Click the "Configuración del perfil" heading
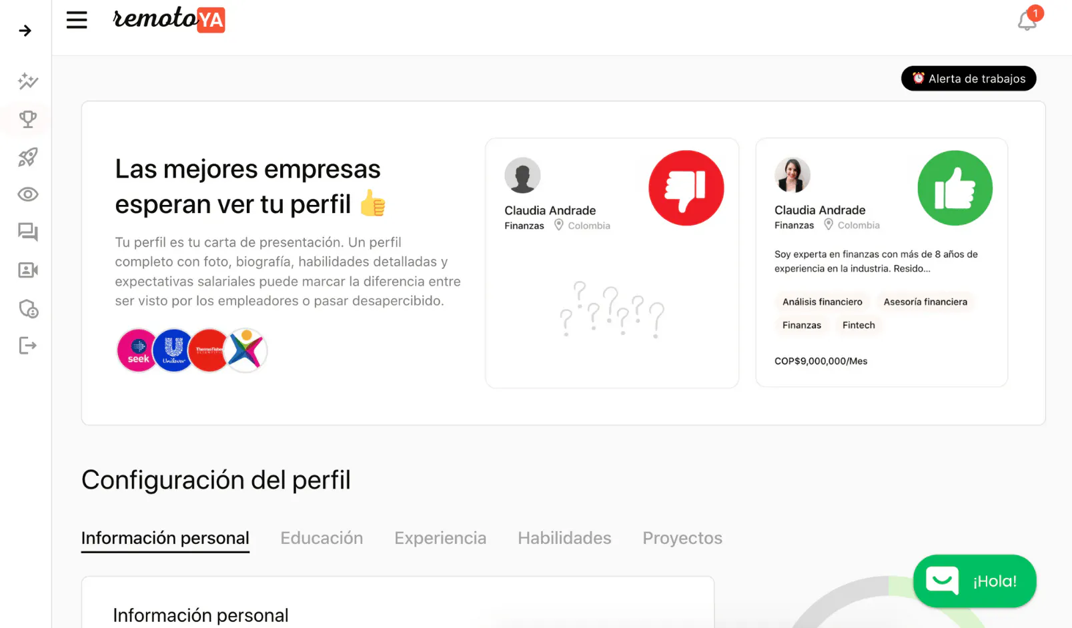The width and height of the screenshot is (1072, 628). pyautogui.click(x=216, y=480)
